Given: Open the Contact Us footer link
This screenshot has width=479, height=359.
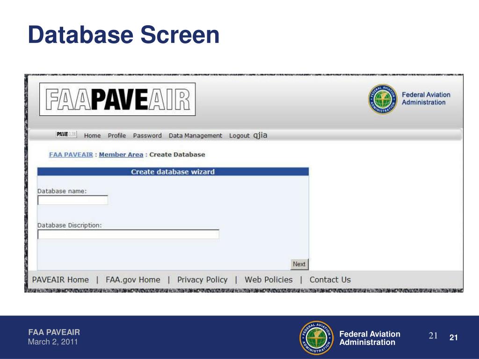Looking at the screenshot, I should click(x=330, y=280).
